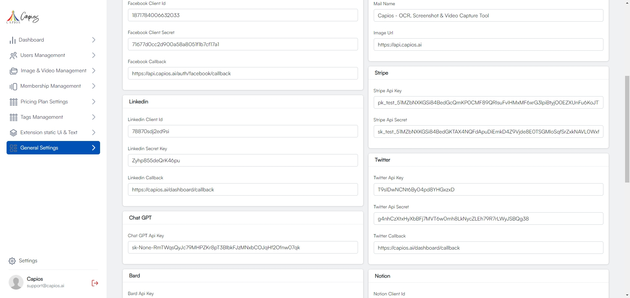Focus the Facebook Client Secret field
Screen dimensions: 630x298
243,44
